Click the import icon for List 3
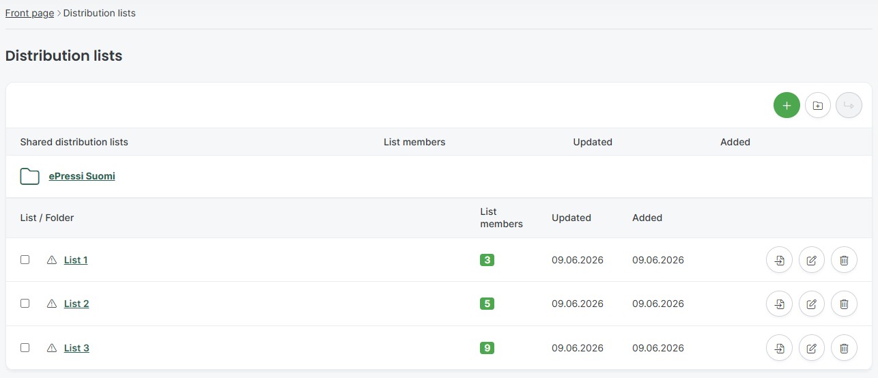Viewport: 878px width, 378px height. click(x=780, y=348)
